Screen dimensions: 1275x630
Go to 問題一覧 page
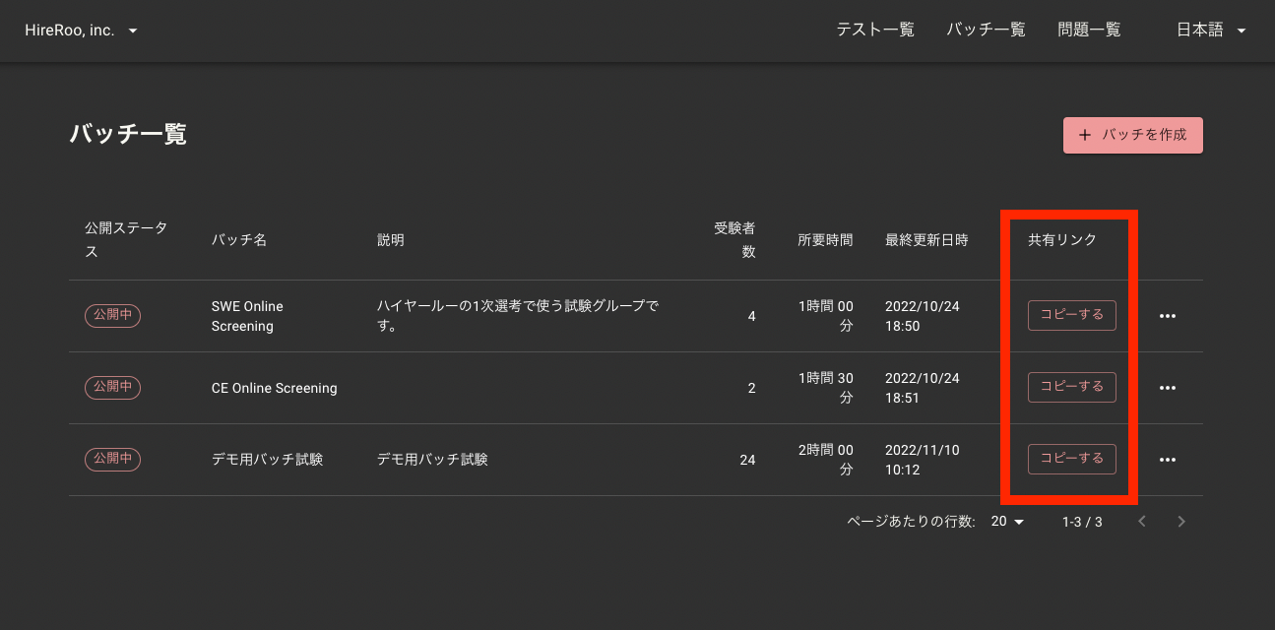pos(1089,31)
